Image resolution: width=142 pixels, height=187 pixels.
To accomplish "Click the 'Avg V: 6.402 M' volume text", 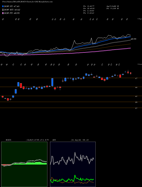I will tap(112, 6).
